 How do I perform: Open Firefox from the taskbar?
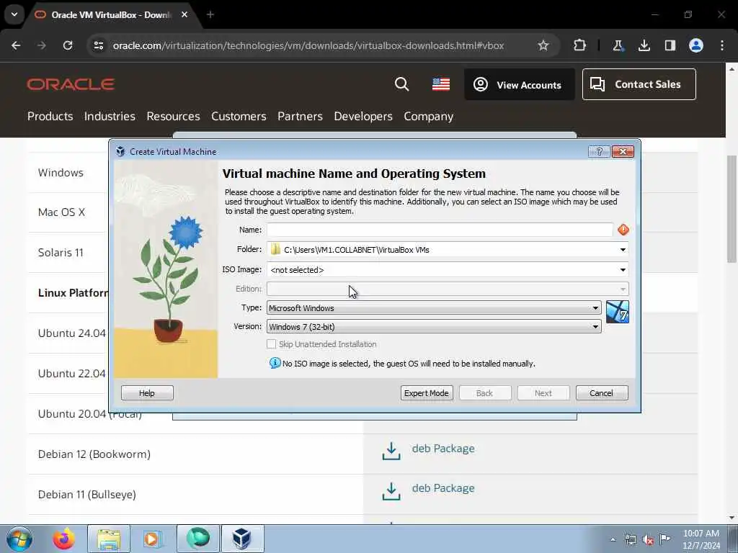[63, 539]
